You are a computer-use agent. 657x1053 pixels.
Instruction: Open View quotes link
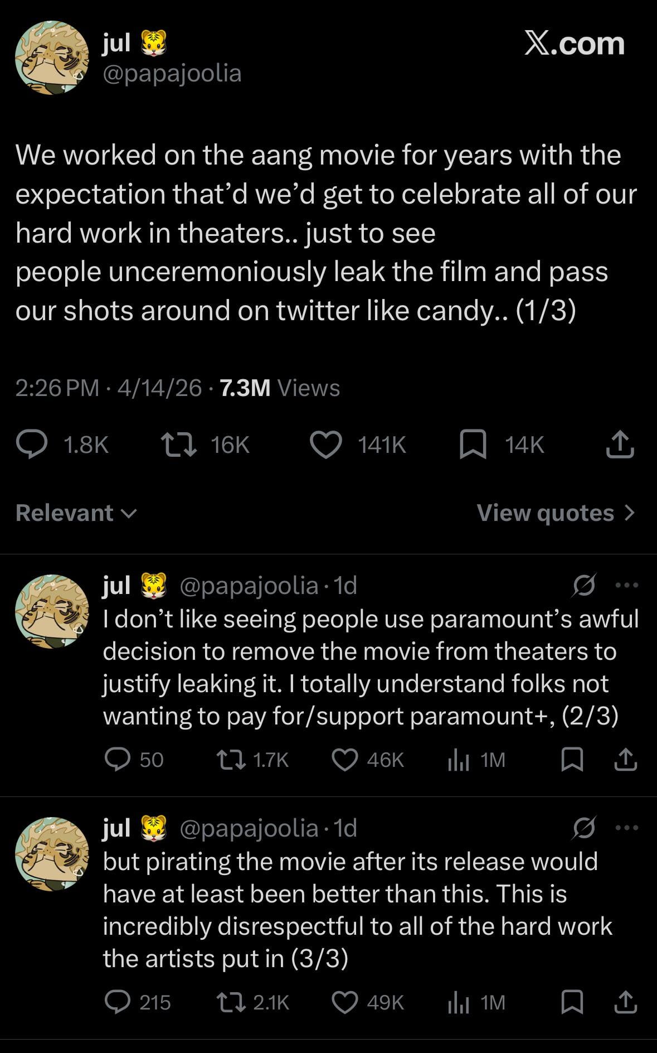point(556,513)
